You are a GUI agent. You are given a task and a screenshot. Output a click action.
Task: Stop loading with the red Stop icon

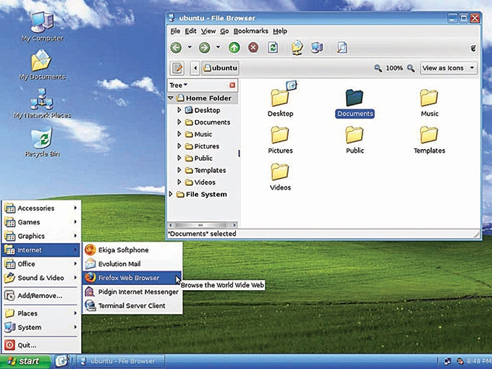pos(253,48)
